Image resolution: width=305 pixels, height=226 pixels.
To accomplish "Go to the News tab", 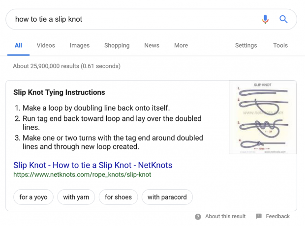I will (152, 45).
